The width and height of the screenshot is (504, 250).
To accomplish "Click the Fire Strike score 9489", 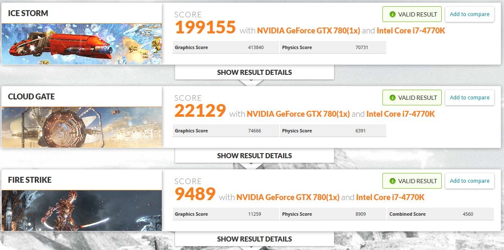I will (195, 194).
